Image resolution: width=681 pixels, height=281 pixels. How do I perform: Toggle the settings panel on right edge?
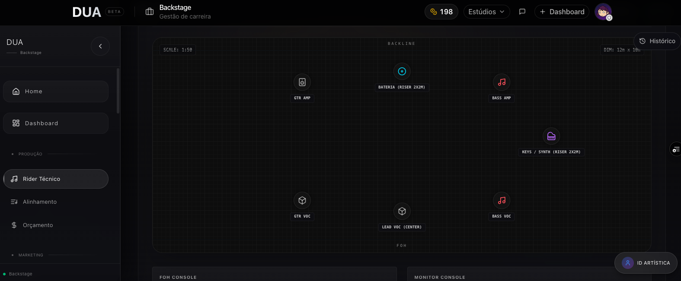(676, 149)
